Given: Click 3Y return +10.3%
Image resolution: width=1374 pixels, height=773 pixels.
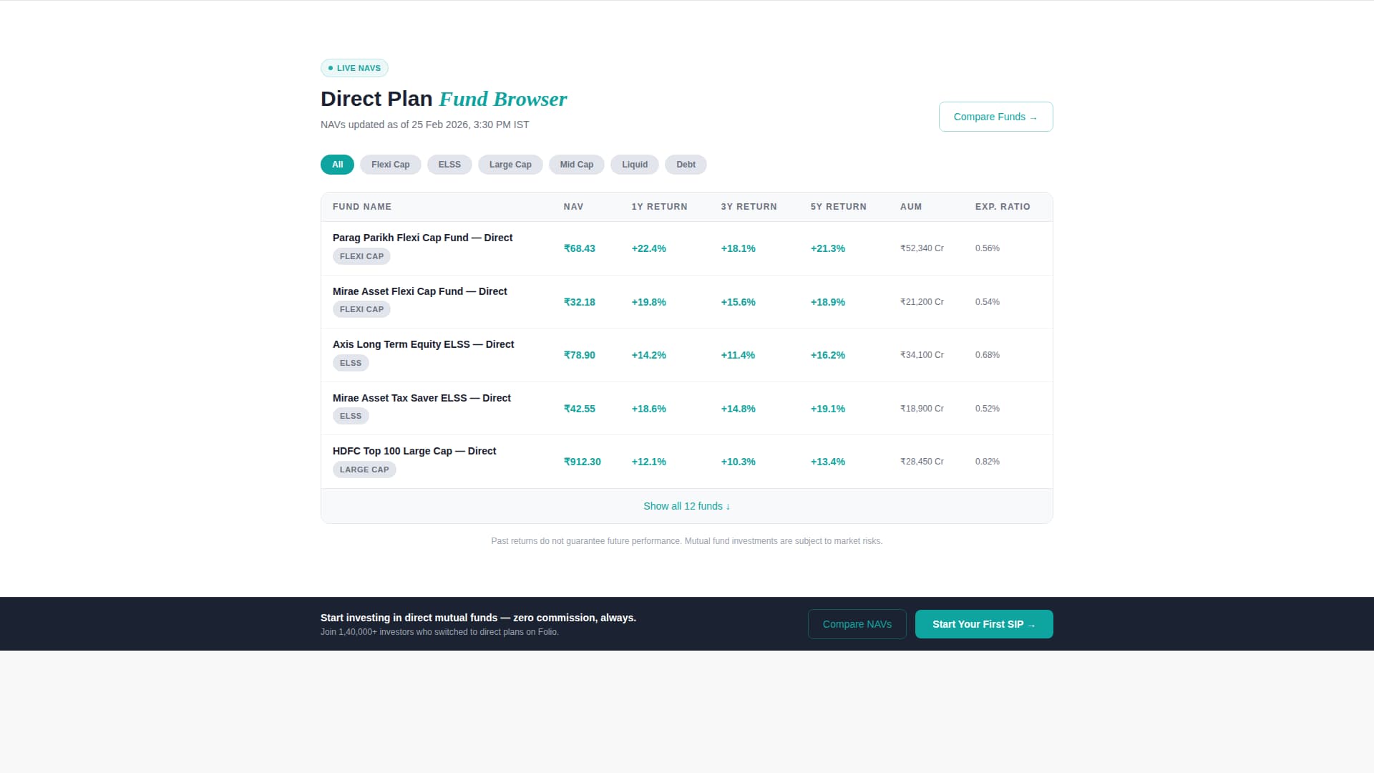Looking at the screenshot, I should 738,462.
